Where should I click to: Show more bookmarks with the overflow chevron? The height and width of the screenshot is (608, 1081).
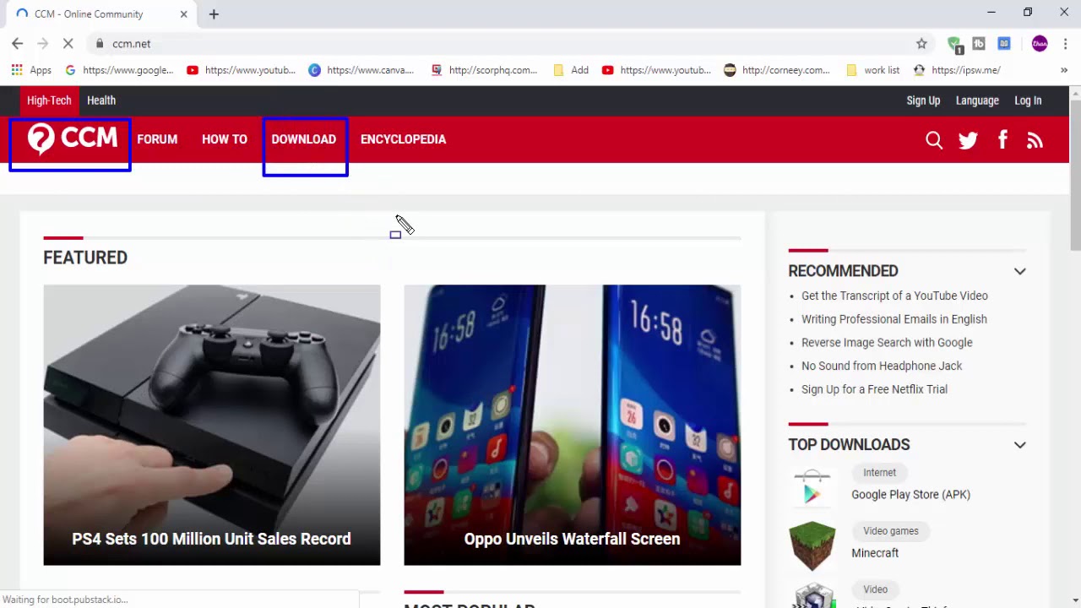[1063, 70]
